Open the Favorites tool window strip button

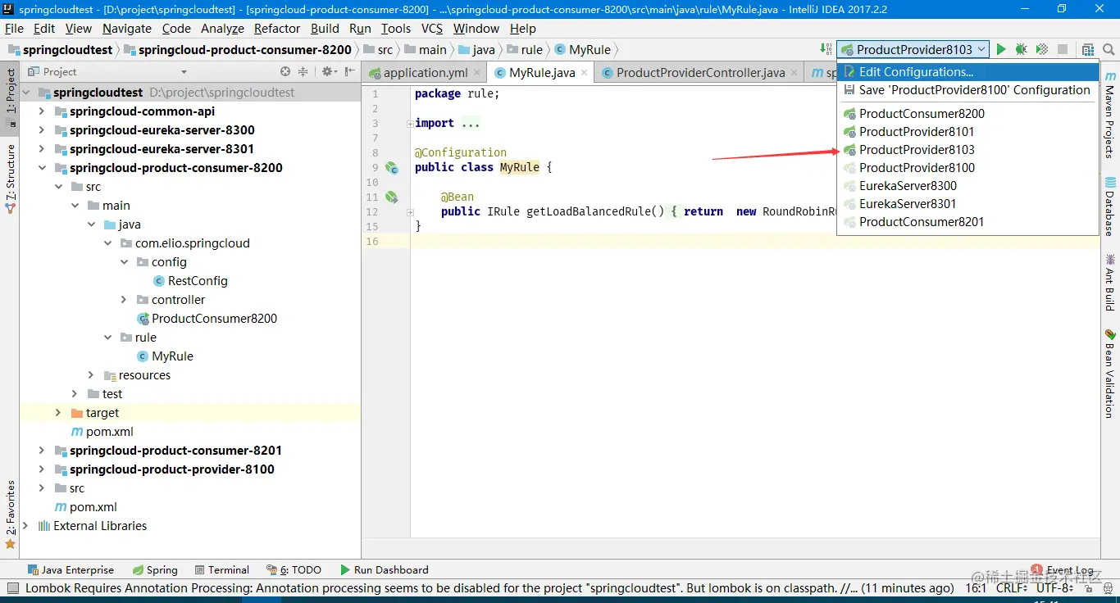pos(11,515)
